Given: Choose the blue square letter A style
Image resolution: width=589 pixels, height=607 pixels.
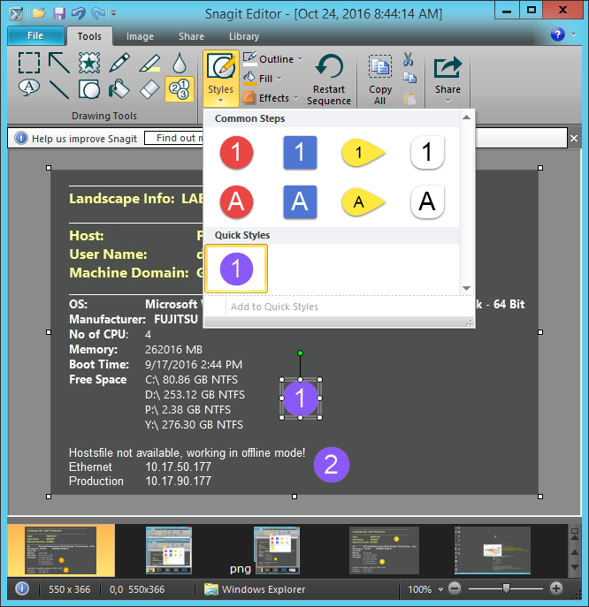Looking at the screenshot, I should click(300, 201).
